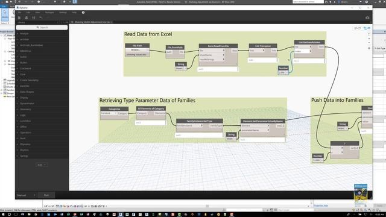386x217 pixels.
Task: Click the New file icon in Dynamo toolbar
Action: click(19, 17)
